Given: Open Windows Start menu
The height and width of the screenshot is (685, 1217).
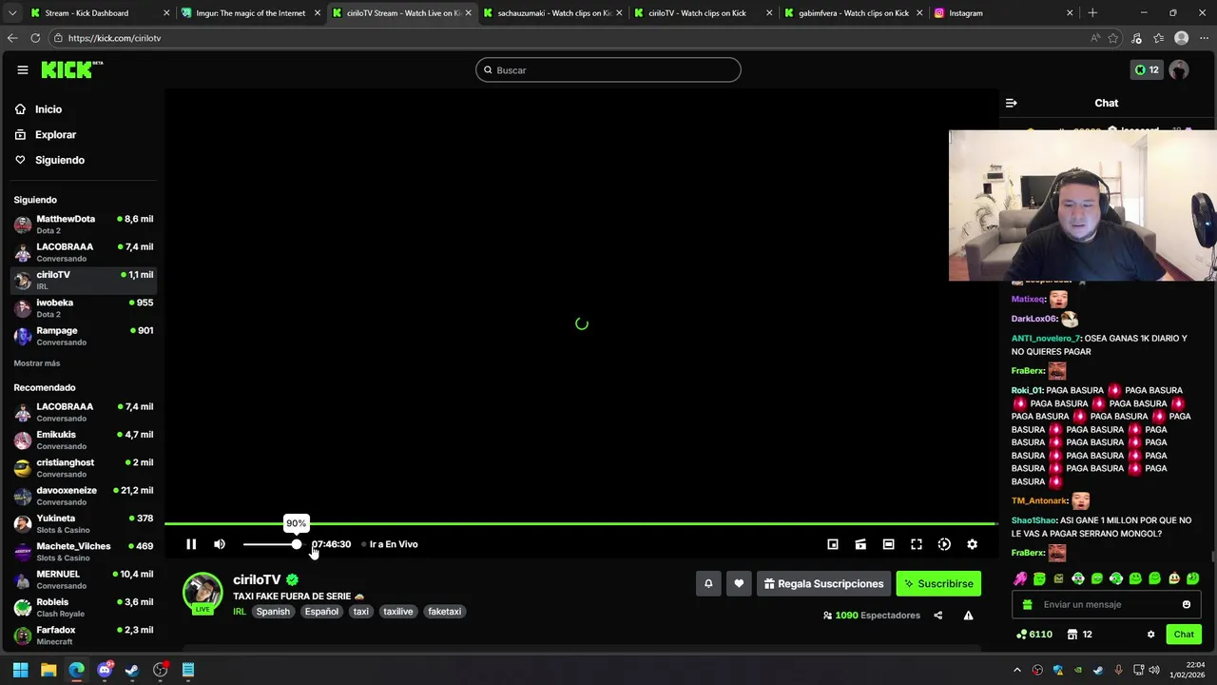Looking at the screenshot, I should tap(20, 670).
